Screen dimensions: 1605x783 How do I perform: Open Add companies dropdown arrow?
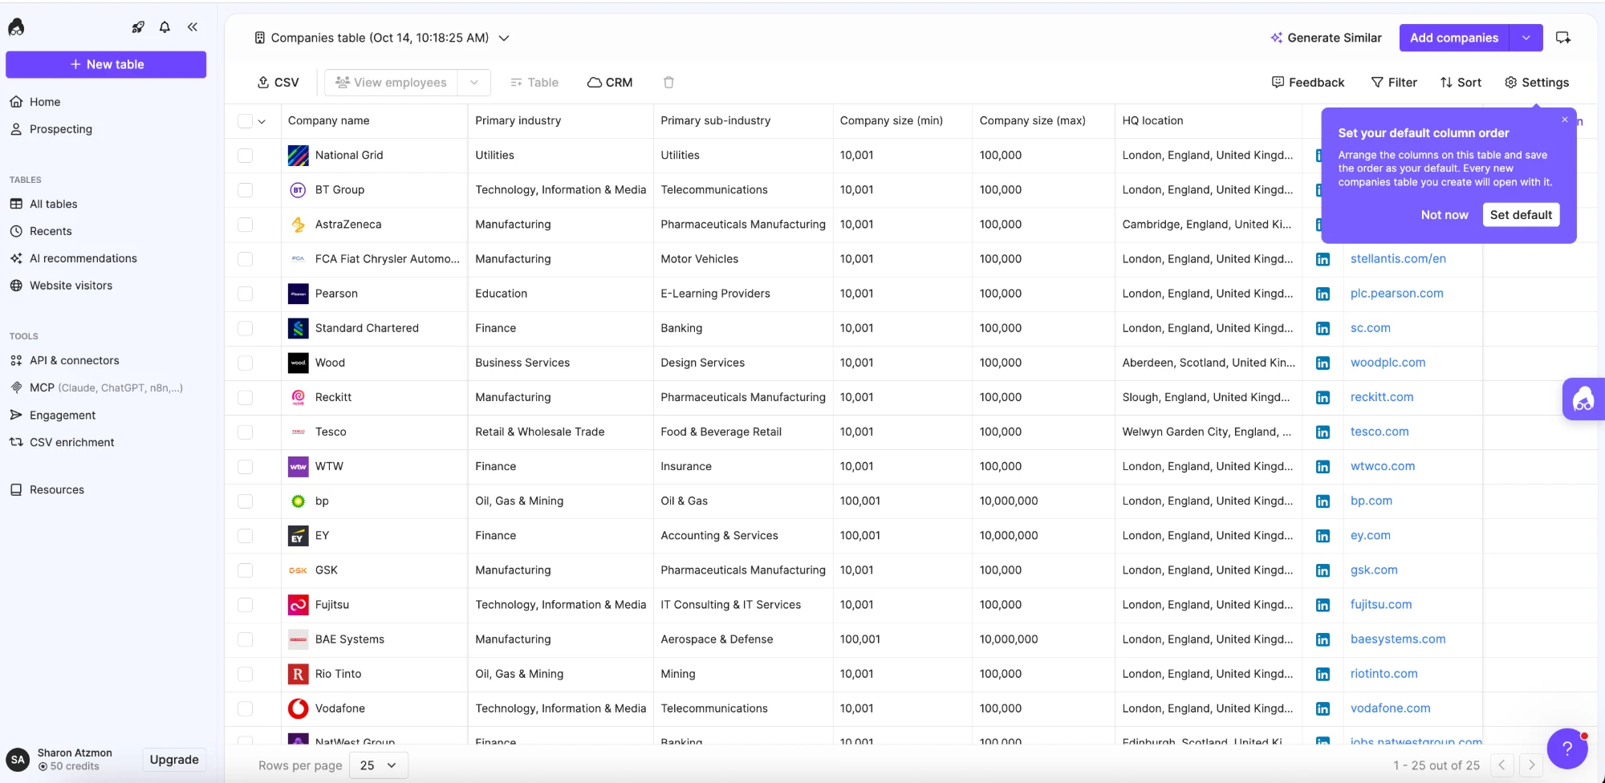coord(1526,38)
